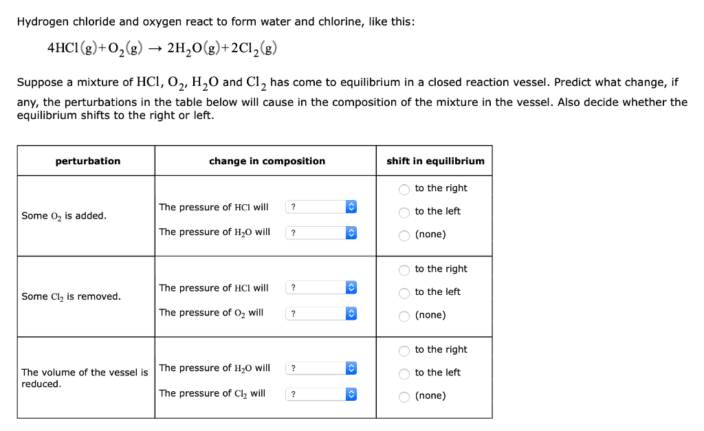Image resolution: width=704 pixels, height=431 pixels.
Task: Open the Cl₂ pressure dropdown for volume reduced row
Action: [320, 393]
